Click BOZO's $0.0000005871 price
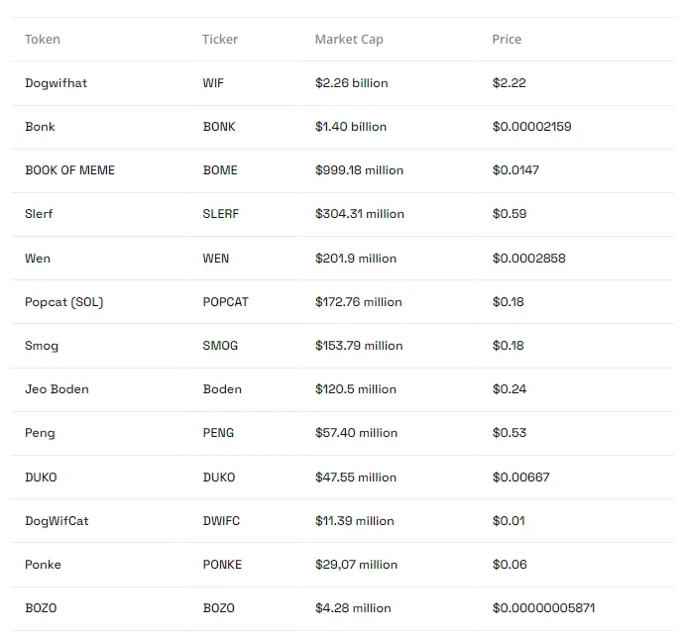The width and height of the screenshot is (687, 640). tap(543, 608)
